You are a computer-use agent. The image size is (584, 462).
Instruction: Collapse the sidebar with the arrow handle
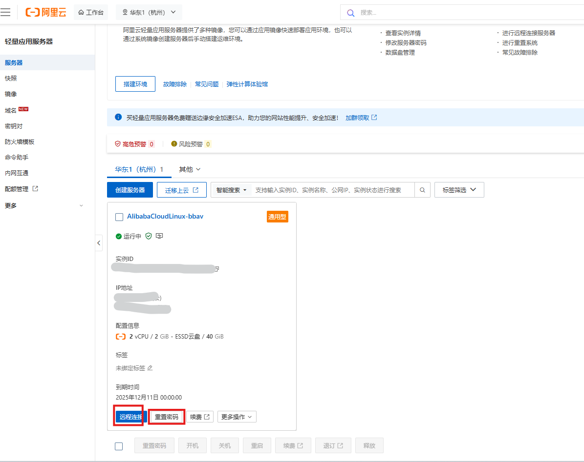(99, 243)
